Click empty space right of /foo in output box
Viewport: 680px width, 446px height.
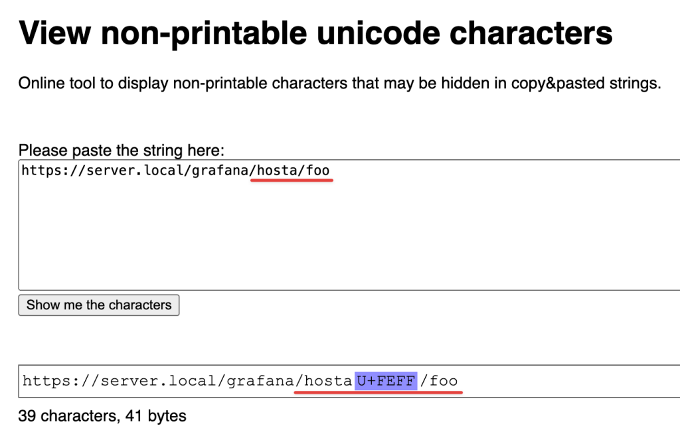point(568,381)
